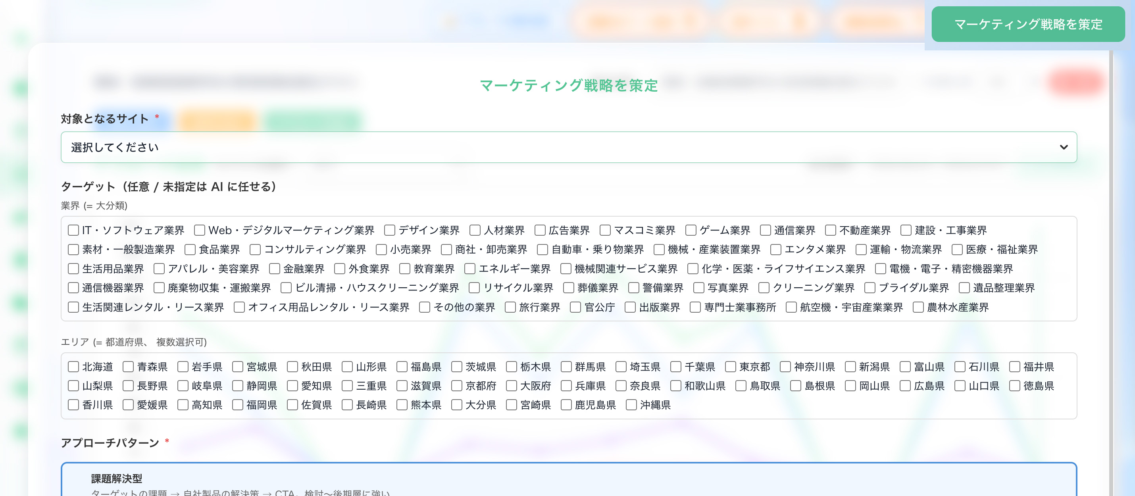This screenshot has height=496, width=1135.
Task: Check the IT・ソフトウェア業界 checkbox
Action: pyautogui.click(x=73, y=231)
